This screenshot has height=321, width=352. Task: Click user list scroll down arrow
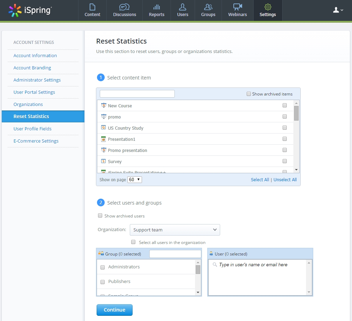(309, 292)
